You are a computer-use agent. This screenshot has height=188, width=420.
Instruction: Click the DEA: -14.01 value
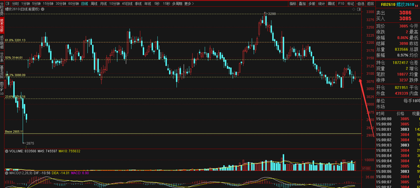pyautogui.click(x=61, y=173)
